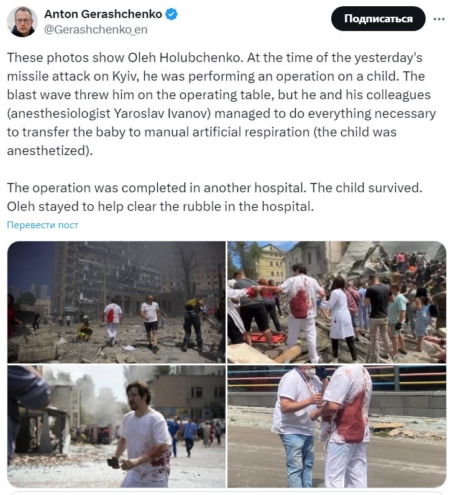Open photo of two men by railing

click(337, 426)
